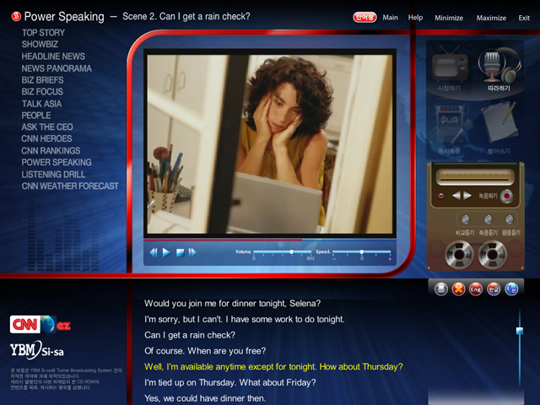Open the Help menu
The image size is (540, 405).
click(415, 17)
